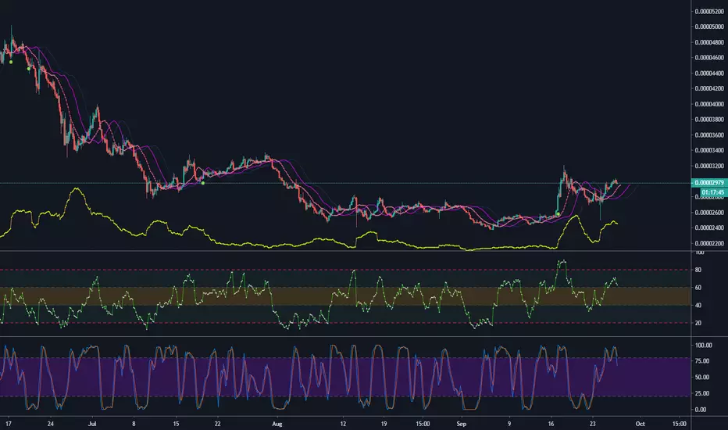Click the 15:00 label after Oct

coord(680,424)
